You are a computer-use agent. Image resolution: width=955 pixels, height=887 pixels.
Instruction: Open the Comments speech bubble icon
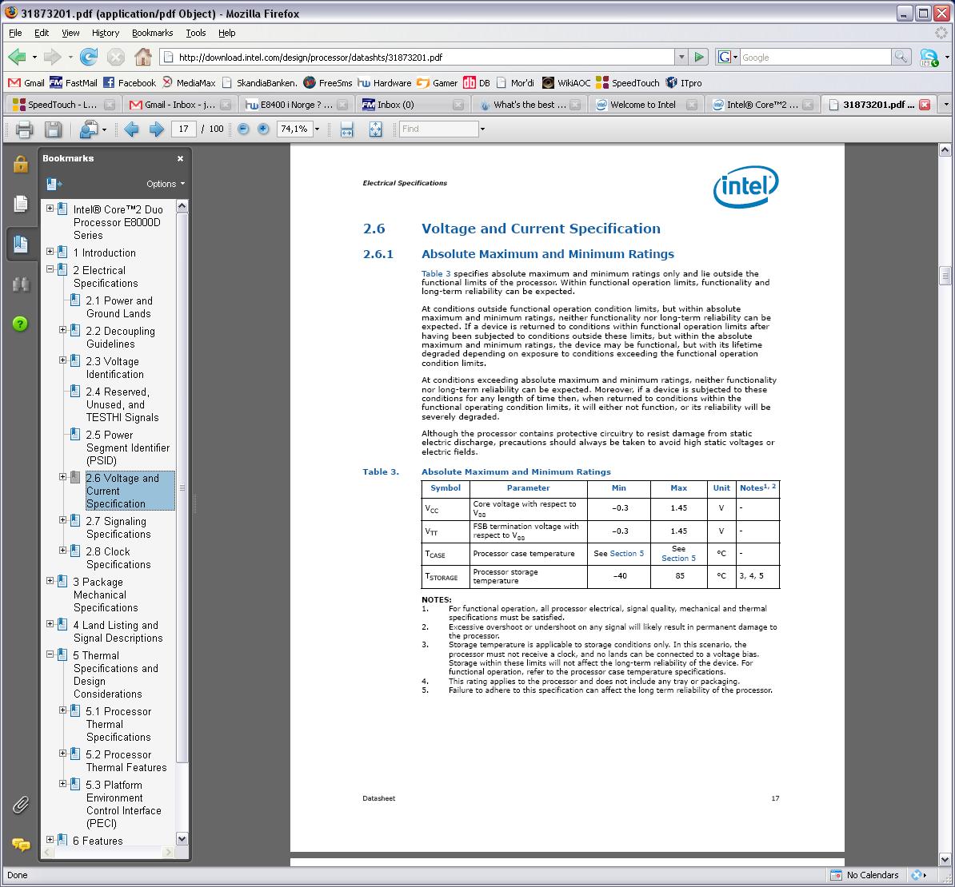tap(21, 845)
